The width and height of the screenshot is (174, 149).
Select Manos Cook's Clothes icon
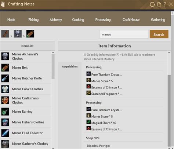[5, 89]
